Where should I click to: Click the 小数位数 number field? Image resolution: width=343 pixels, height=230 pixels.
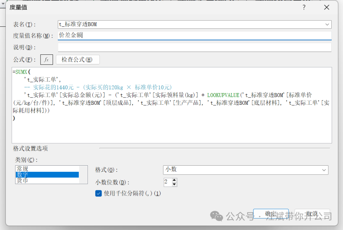point(168,182)
